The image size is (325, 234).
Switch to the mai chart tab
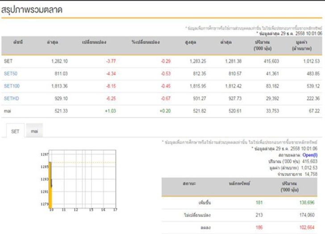34,131
